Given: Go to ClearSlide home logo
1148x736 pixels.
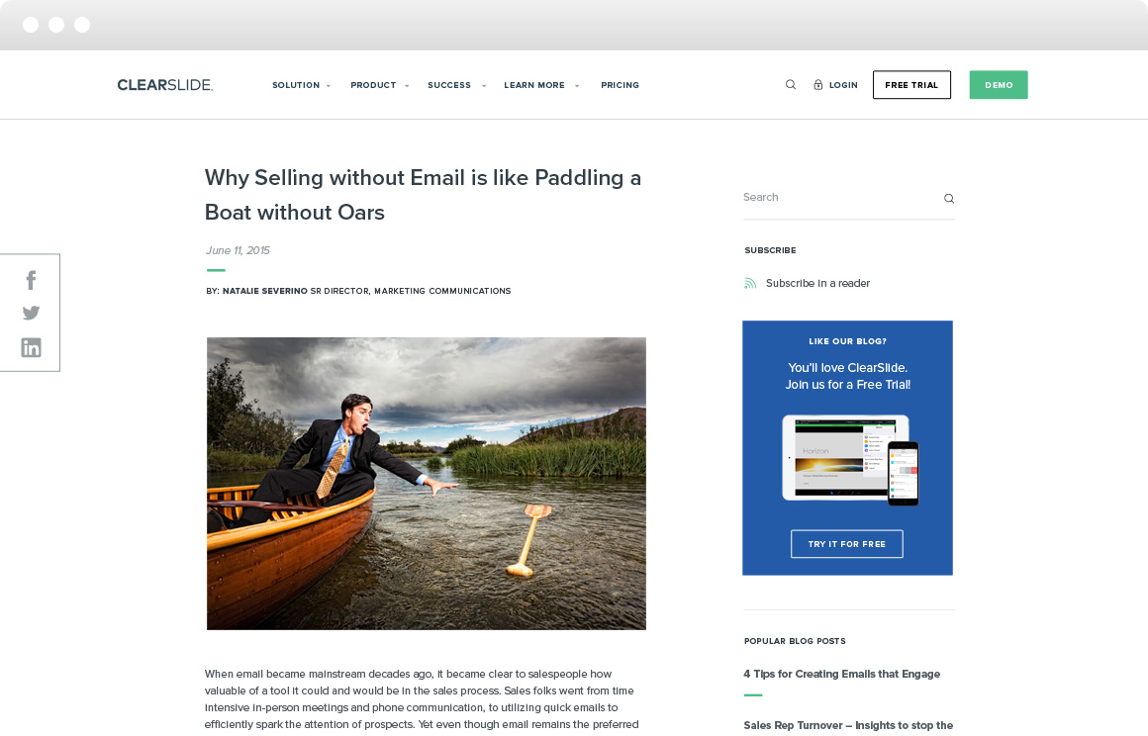Looking at the screenshot, I should click(x=164, y=85).
